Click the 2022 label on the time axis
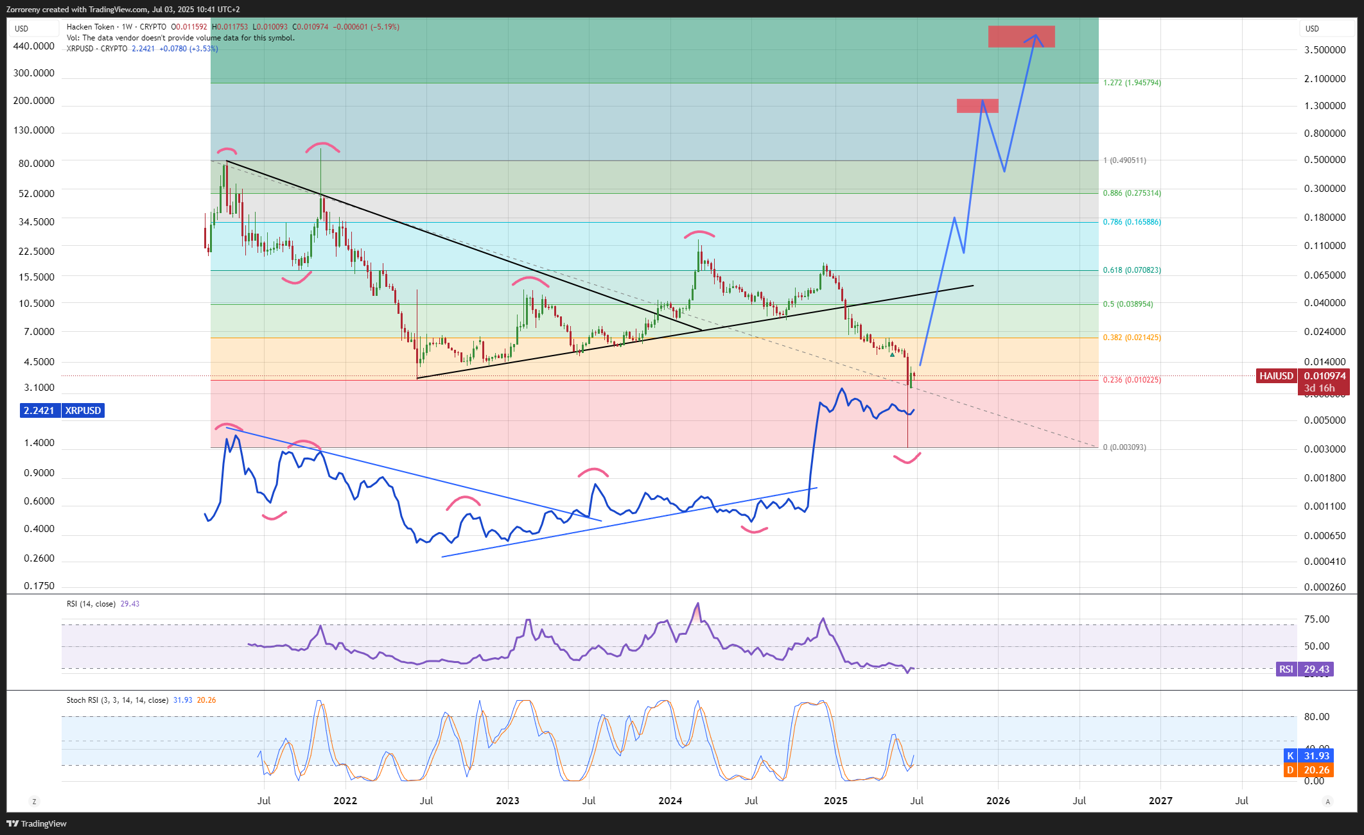 [x=345, y=801]
